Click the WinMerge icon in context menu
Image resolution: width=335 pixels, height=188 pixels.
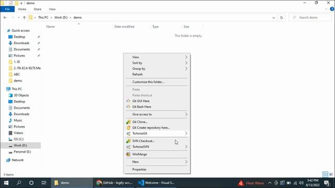tap(128, 155)
